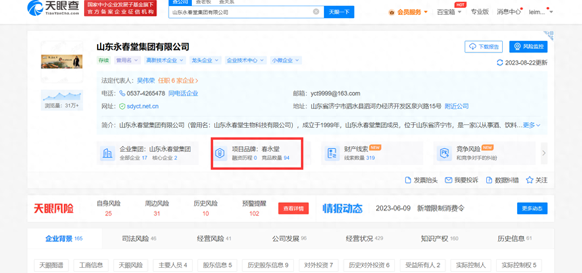Click the 企业集团 building icon
Screen dimensions: 582x273
(107, 153)
